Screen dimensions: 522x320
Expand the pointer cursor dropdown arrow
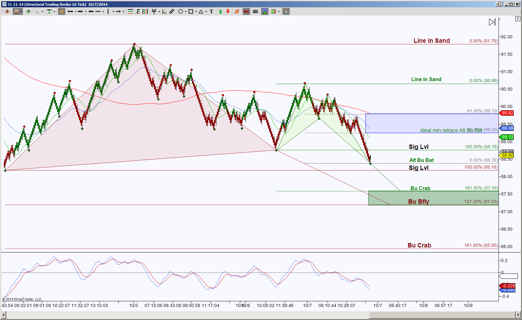pos(42,12)
